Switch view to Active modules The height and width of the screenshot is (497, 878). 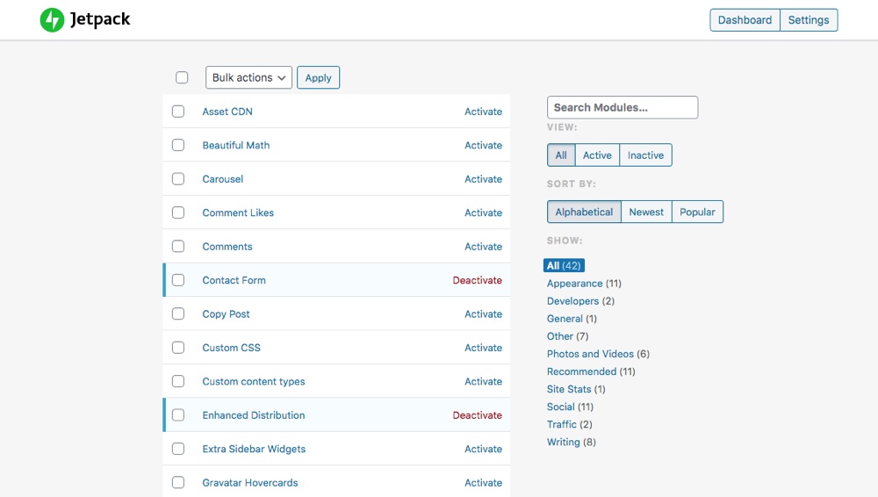597,155
